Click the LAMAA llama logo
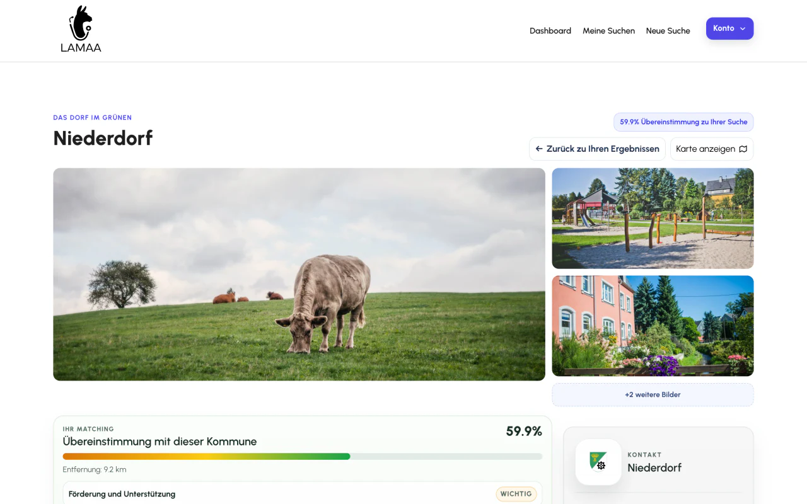 81,29
